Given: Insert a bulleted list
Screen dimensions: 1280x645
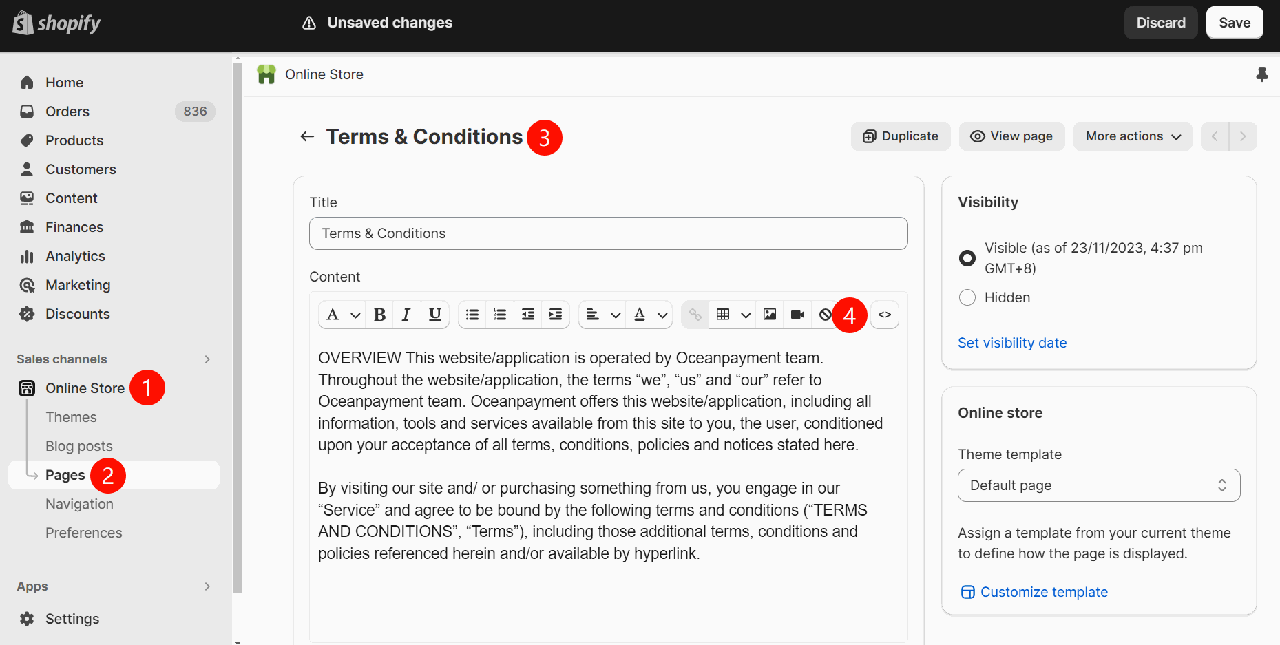Looking at the screenshot, I should (472, 315).
